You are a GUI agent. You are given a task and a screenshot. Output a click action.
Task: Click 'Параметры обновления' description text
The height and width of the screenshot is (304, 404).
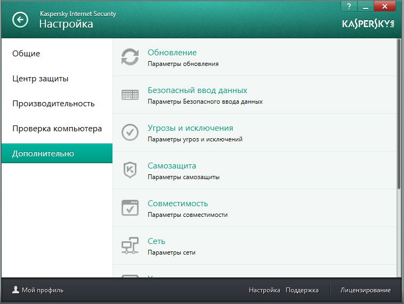click(183, 64)
